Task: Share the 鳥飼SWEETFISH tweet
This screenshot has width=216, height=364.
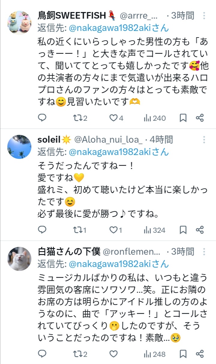Action: [200, 118]
